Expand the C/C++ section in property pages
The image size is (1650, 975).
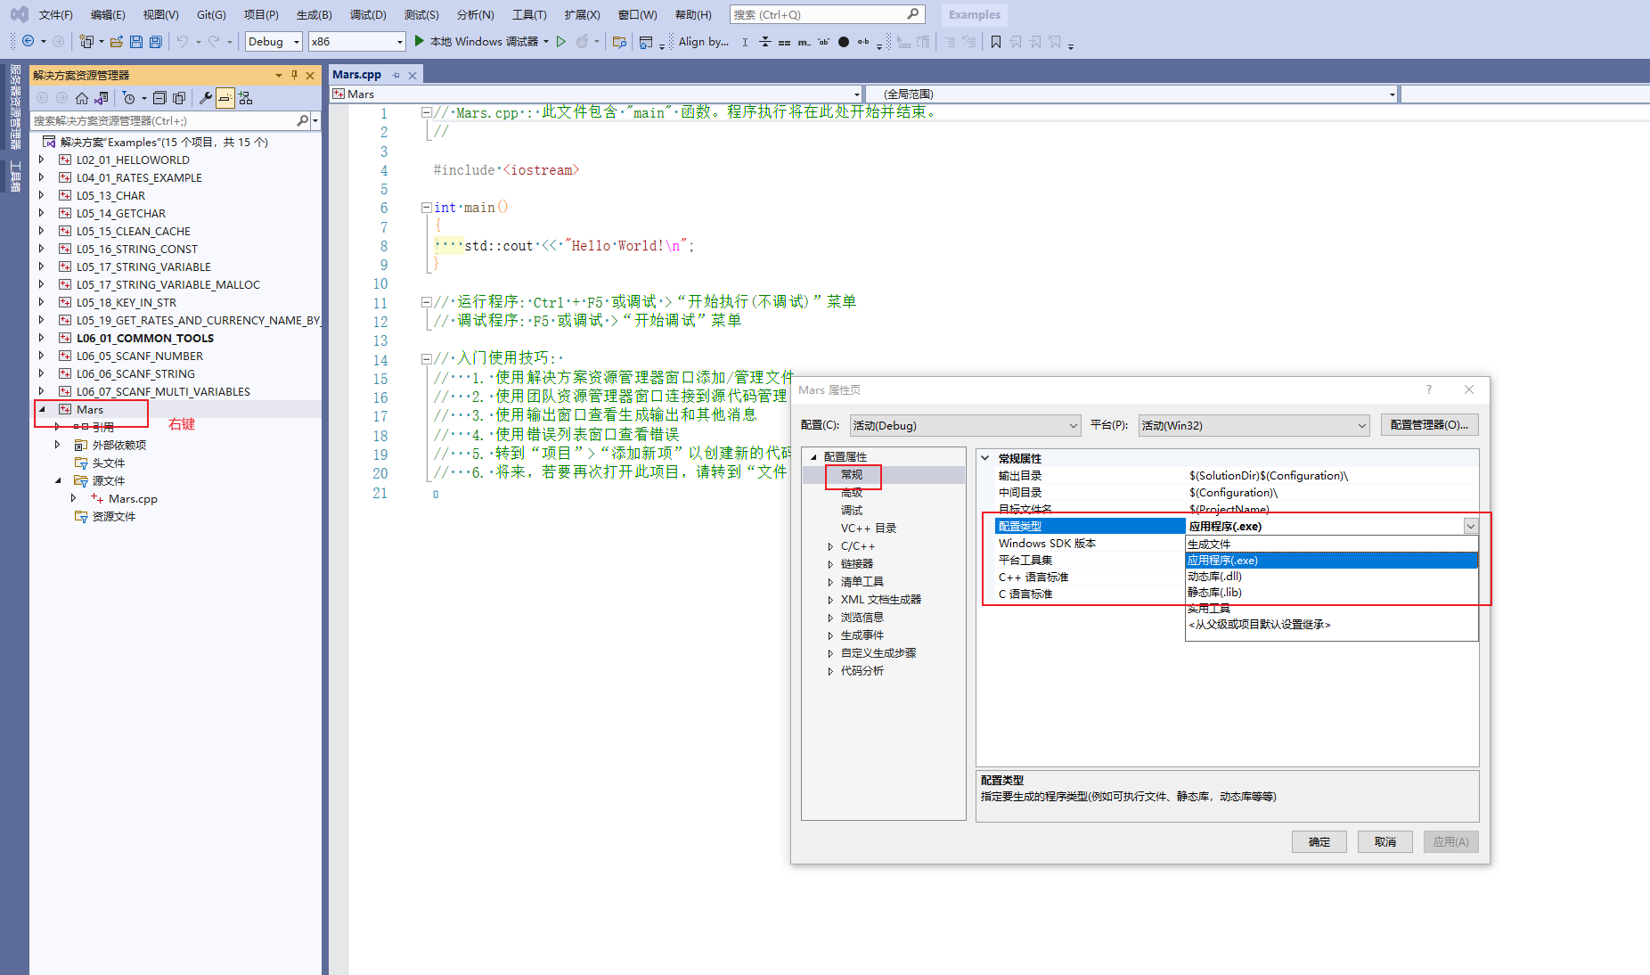pos(830,545)
